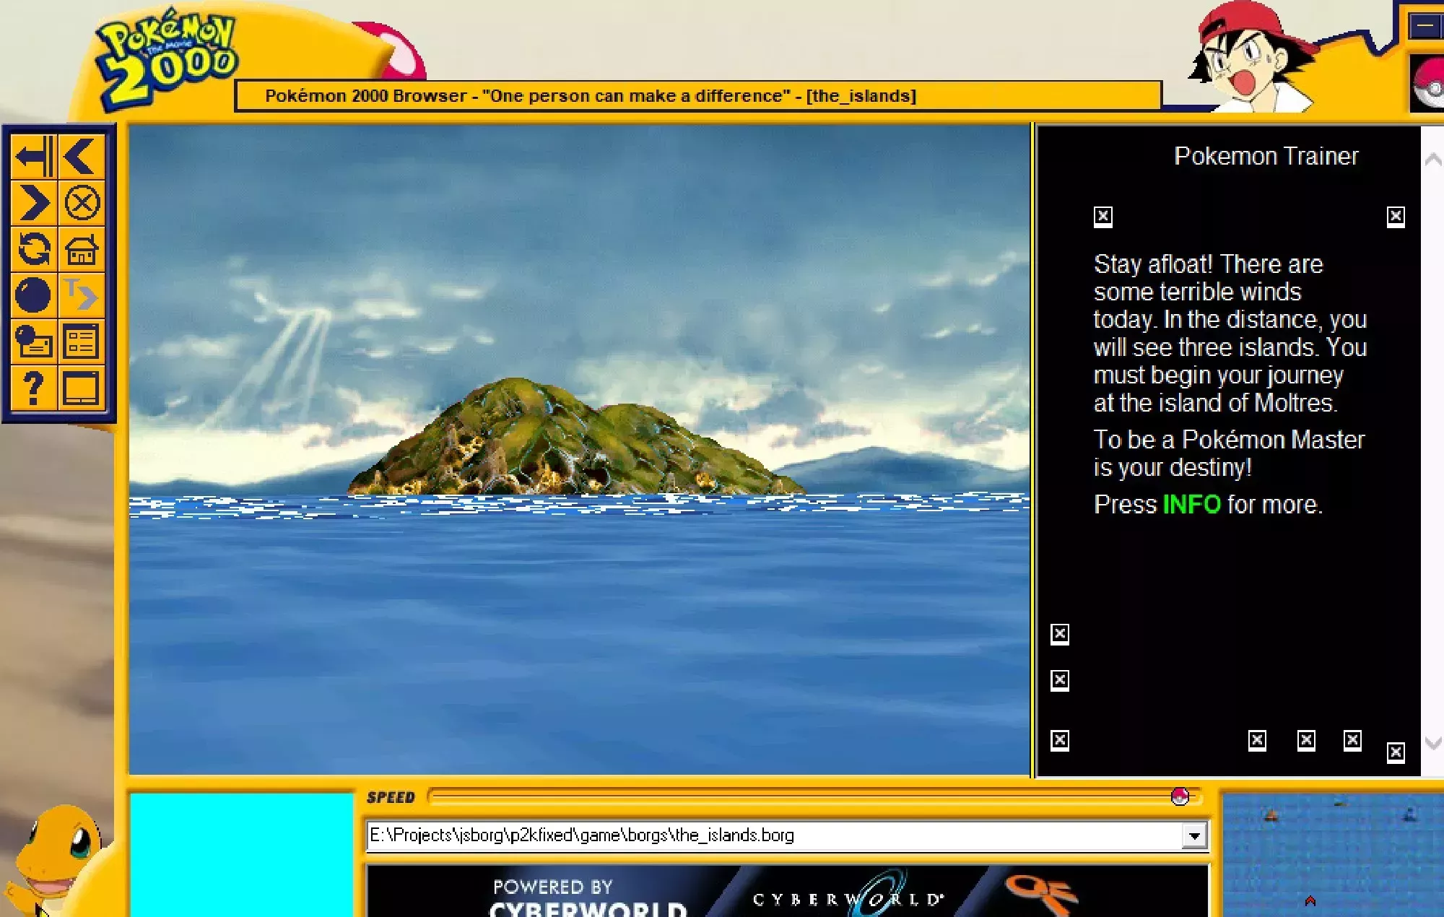The width and height of the screenshot is (1444, 917).
Task: Click the file path address field
Action: (x=773, y=836)
